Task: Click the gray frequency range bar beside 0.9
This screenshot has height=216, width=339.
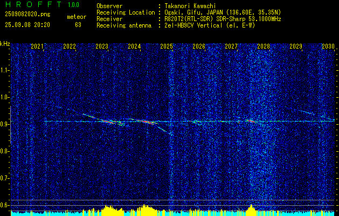Action: pos(10,125)
